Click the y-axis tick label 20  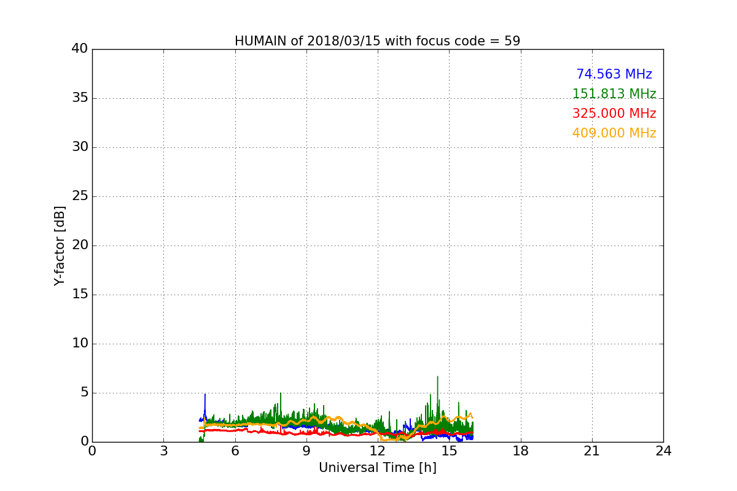pos(80,245)
